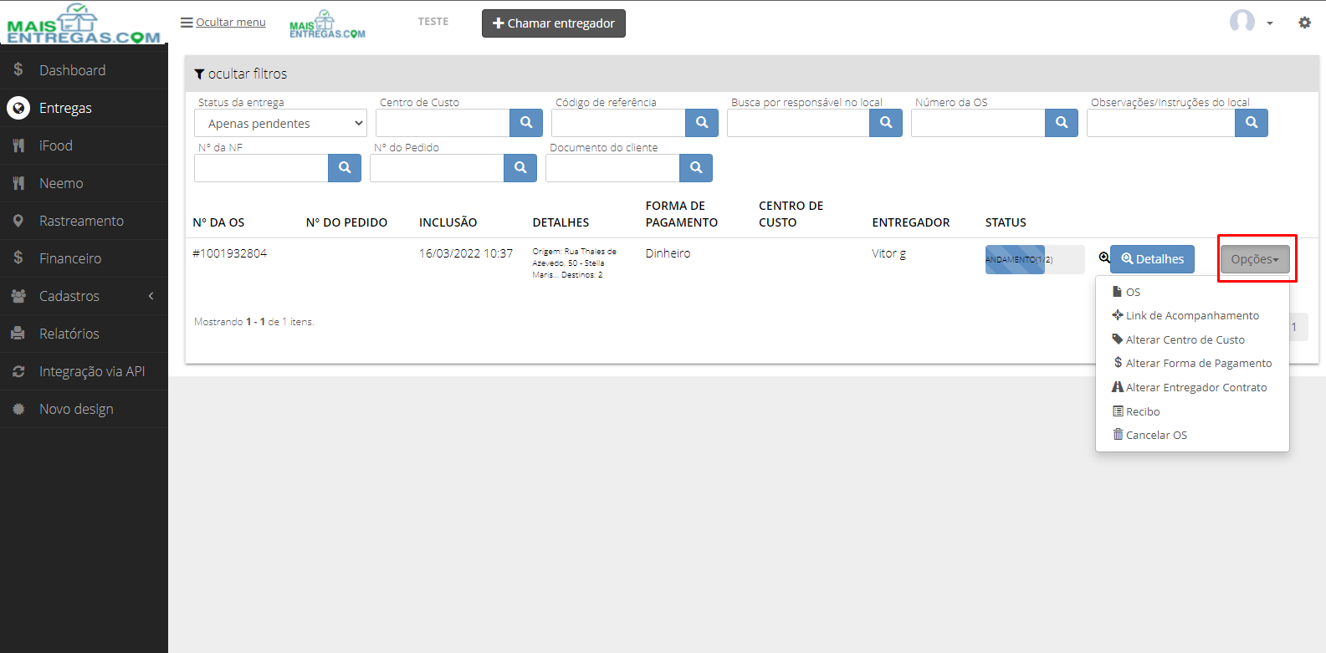Focus the Centro de Custo input field
Screen dimensions: 1326x653
pos(443,123)
